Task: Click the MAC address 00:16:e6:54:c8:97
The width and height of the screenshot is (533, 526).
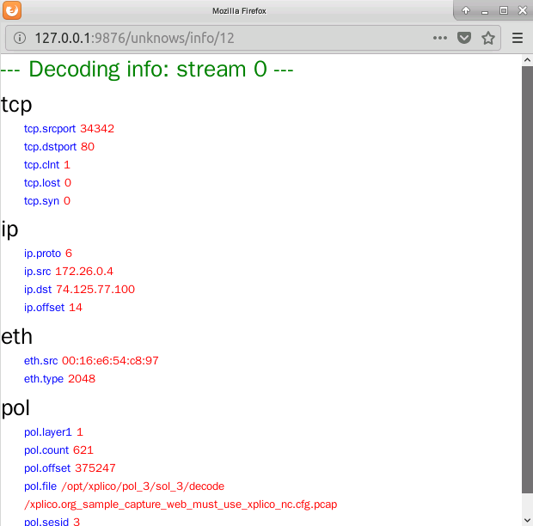Action: 110,361
